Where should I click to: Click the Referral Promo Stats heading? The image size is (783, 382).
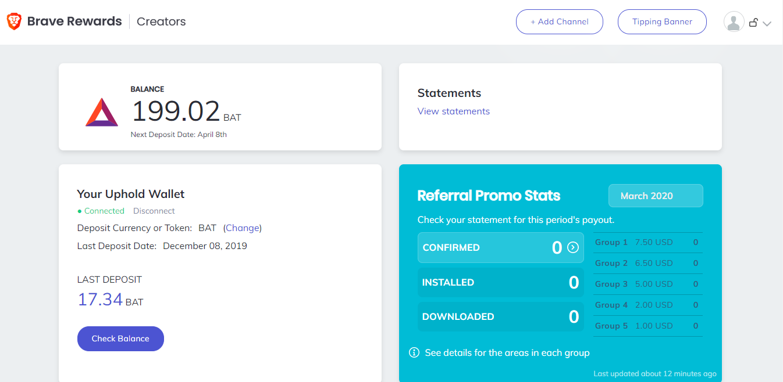click(x=489, y=196)
